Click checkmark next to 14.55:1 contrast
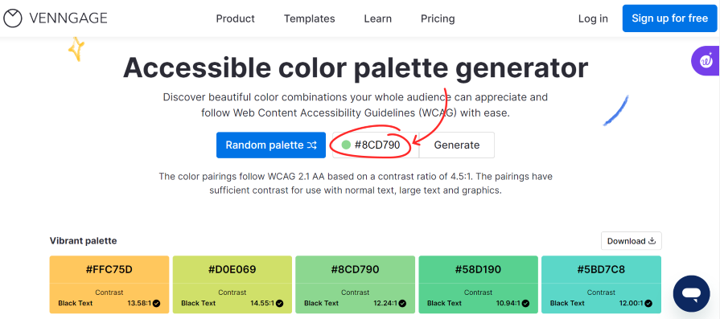 click(280, 303)
